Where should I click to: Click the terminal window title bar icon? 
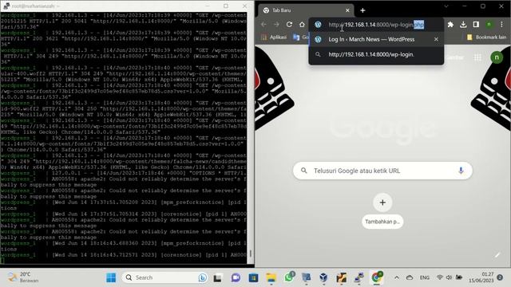pos(6,6)
